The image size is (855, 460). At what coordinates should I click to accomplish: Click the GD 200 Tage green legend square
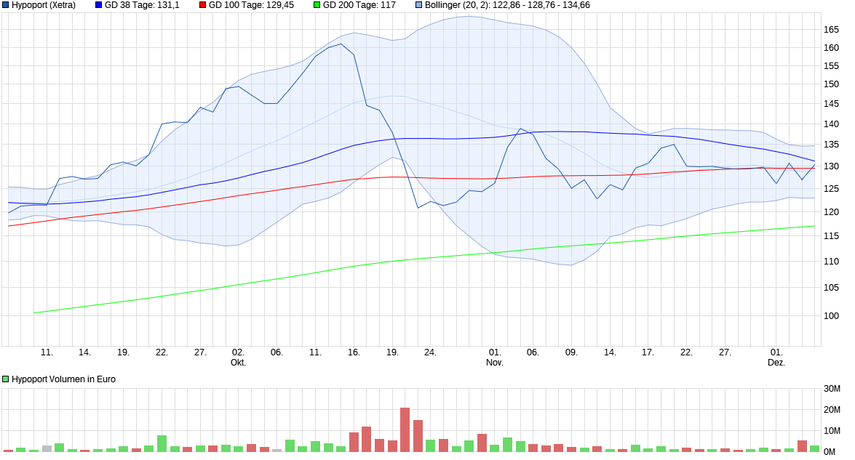(x=317, y=5)
